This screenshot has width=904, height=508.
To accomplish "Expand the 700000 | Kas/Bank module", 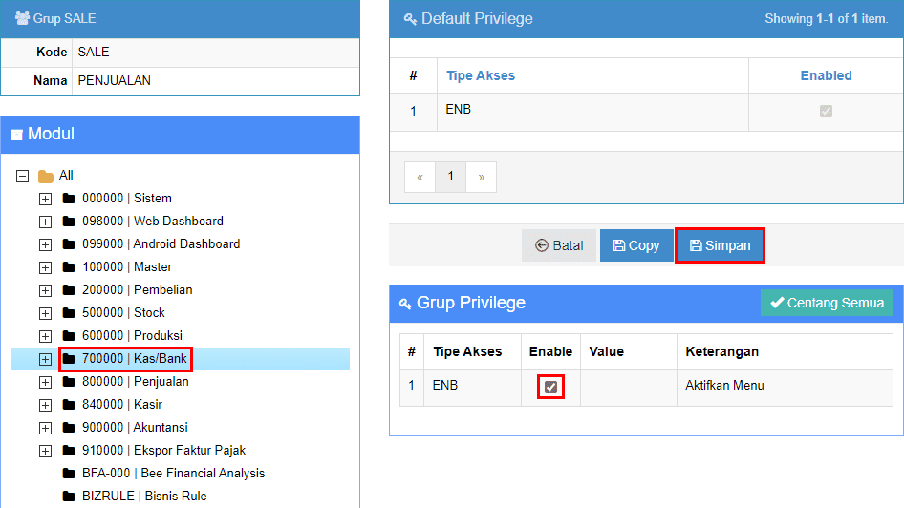I will pyautogui.click(x=45, y=359).
